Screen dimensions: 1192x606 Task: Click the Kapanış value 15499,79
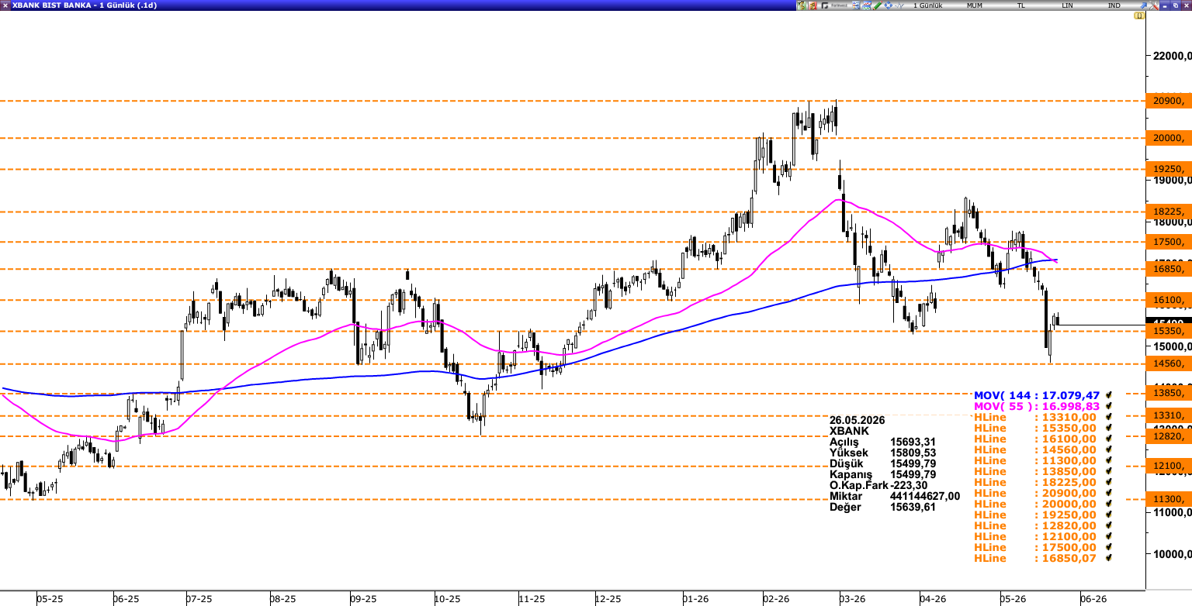[913, 474]
